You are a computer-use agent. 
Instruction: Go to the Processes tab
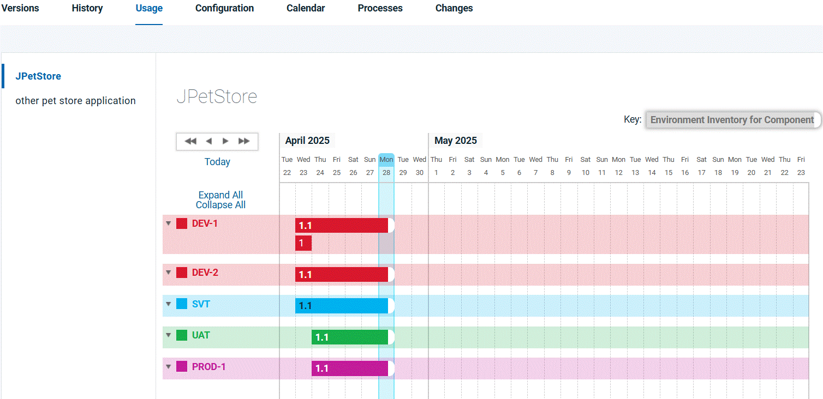[380, 8]
